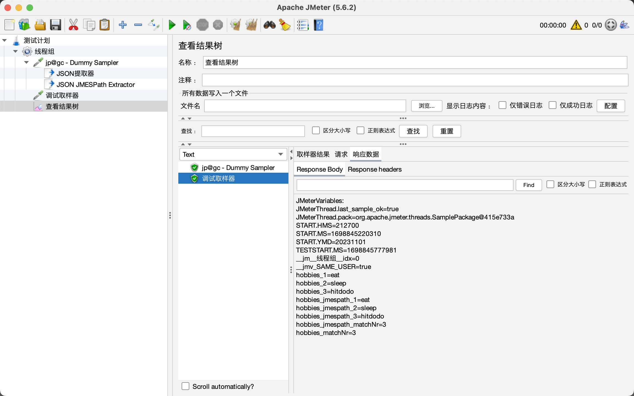Viewport: 634px width, 396px height.
Task: Start the test with green play icon
Action: (172, 25)
